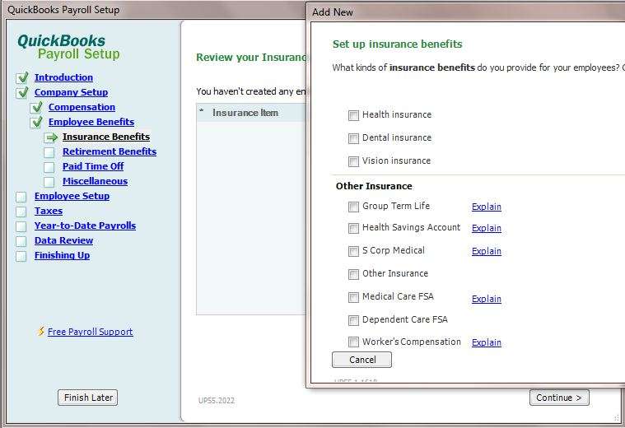
Task: Click the Add New dialog title bar
Action: tap(465, 12)
